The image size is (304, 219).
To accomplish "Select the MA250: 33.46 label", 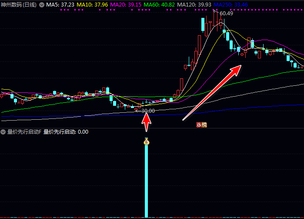I will click(x=231, y=5).
